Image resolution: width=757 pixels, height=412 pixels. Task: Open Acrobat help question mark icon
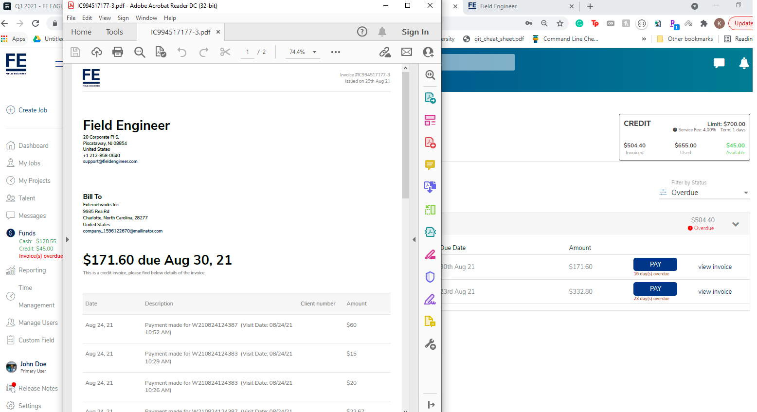point(362,32)
